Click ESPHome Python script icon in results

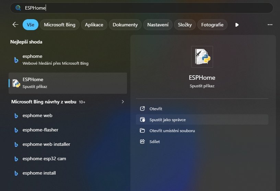point(16,83)
